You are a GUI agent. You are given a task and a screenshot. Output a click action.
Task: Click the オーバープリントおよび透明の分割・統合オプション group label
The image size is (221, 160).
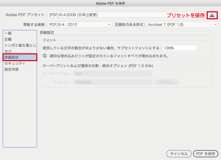98,66
